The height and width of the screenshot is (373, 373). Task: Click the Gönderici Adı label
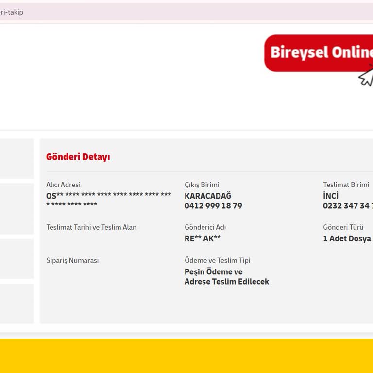point(205,227)
